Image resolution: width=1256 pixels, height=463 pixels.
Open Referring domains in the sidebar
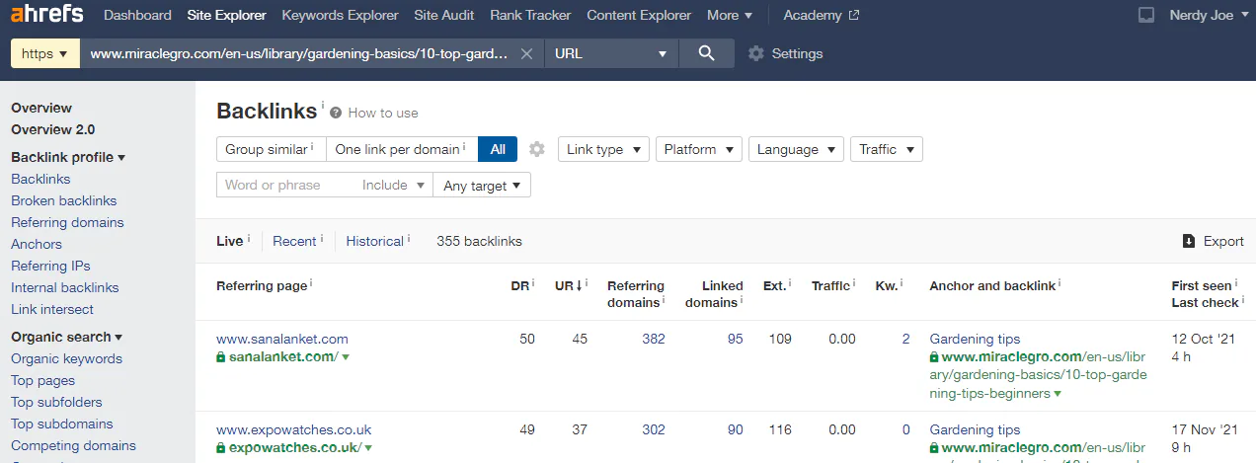(x=67, y=222)
